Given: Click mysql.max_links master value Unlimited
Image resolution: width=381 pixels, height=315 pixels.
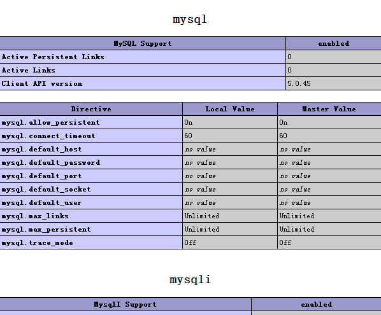Looking at the screenshot, I should (297, 216).
